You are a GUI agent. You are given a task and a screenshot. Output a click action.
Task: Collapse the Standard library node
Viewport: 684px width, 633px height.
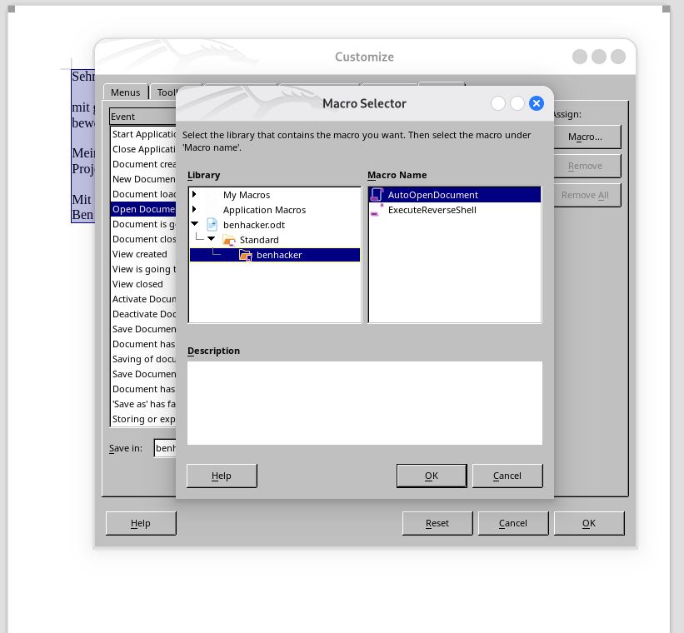click(211, 240)
